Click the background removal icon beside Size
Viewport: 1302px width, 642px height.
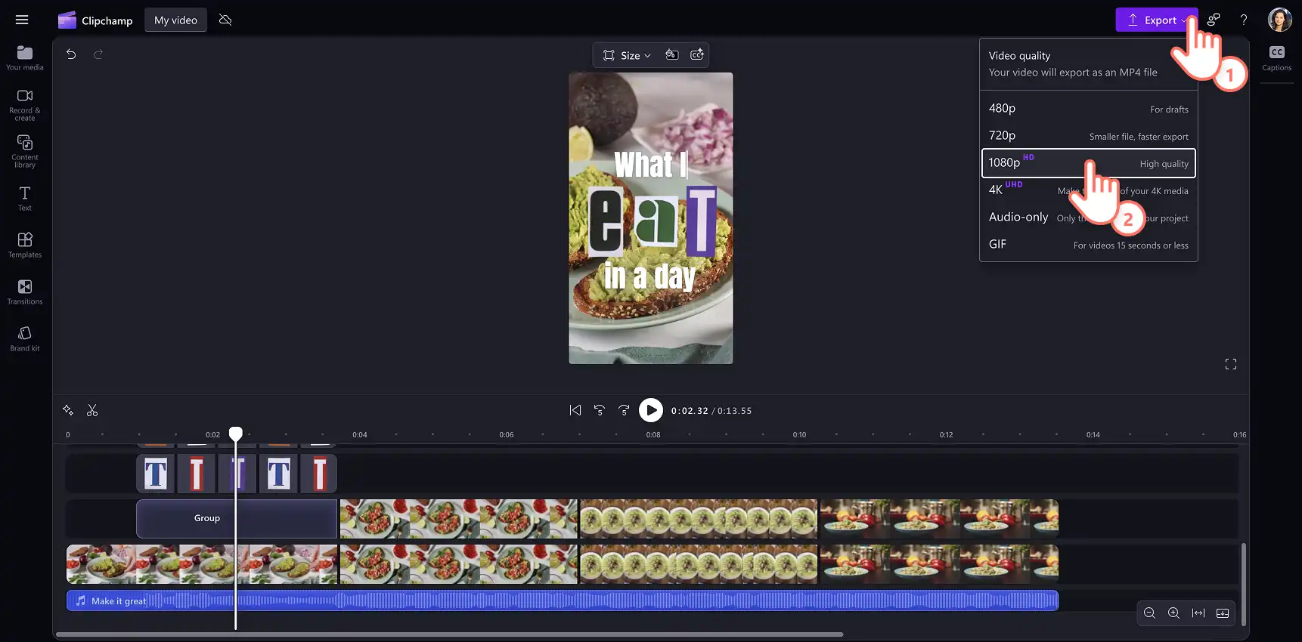(x=671, y=54)
